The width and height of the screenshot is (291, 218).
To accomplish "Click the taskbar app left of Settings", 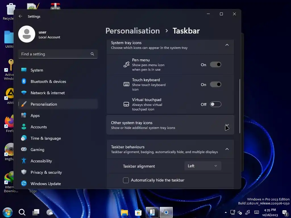I will pos(152,212).
